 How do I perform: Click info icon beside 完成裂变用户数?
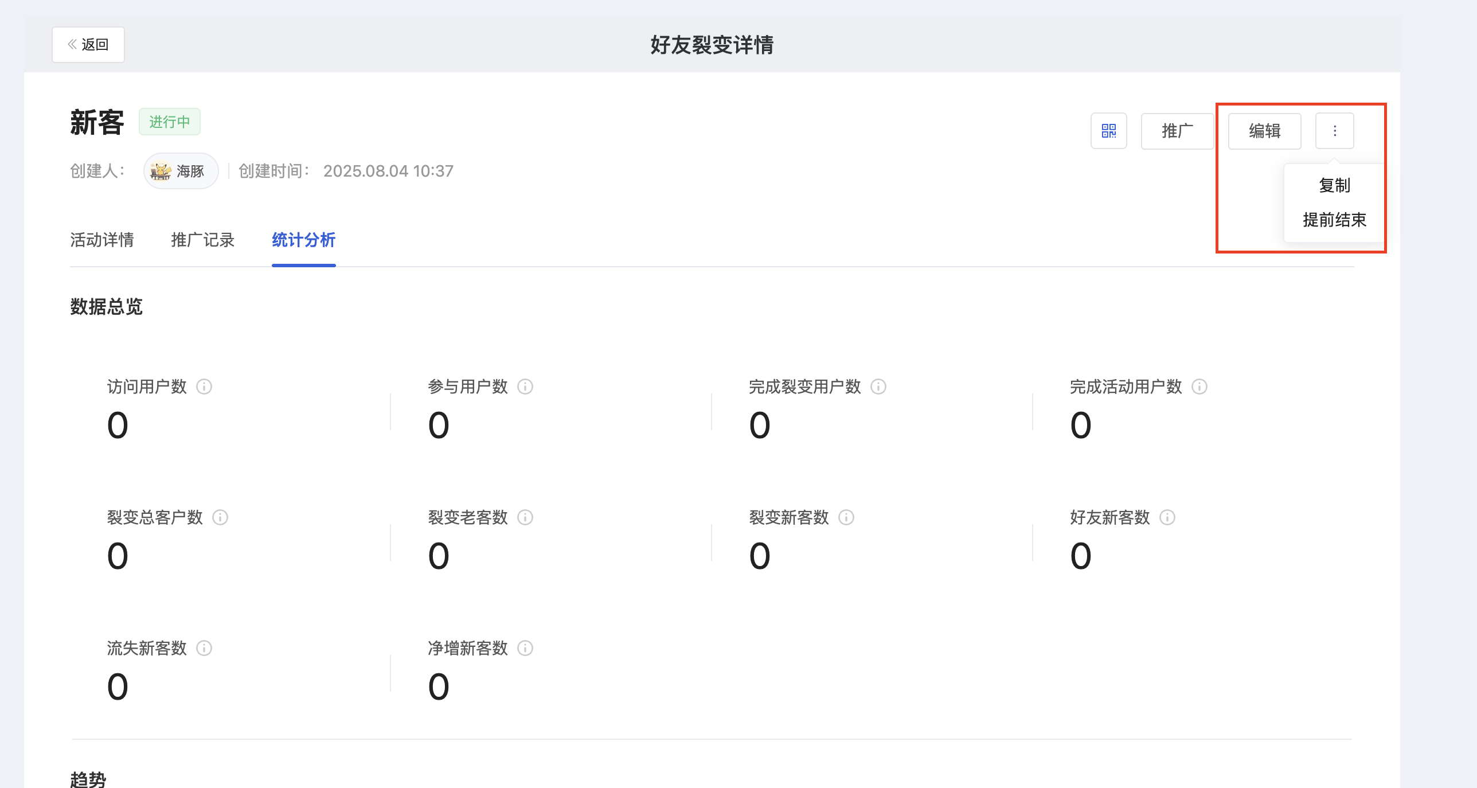point(878,387)
